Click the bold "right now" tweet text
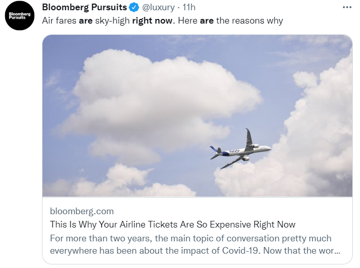 click(152, 20)
